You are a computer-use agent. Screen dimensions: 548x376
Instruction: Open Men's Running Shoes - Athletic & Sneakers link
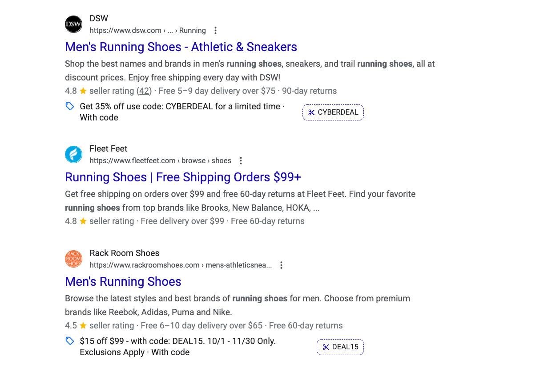[x=181, y=47]
